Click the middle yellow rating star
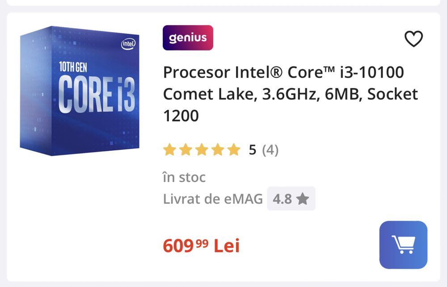 pyautogui.click(x=202, y=150)
